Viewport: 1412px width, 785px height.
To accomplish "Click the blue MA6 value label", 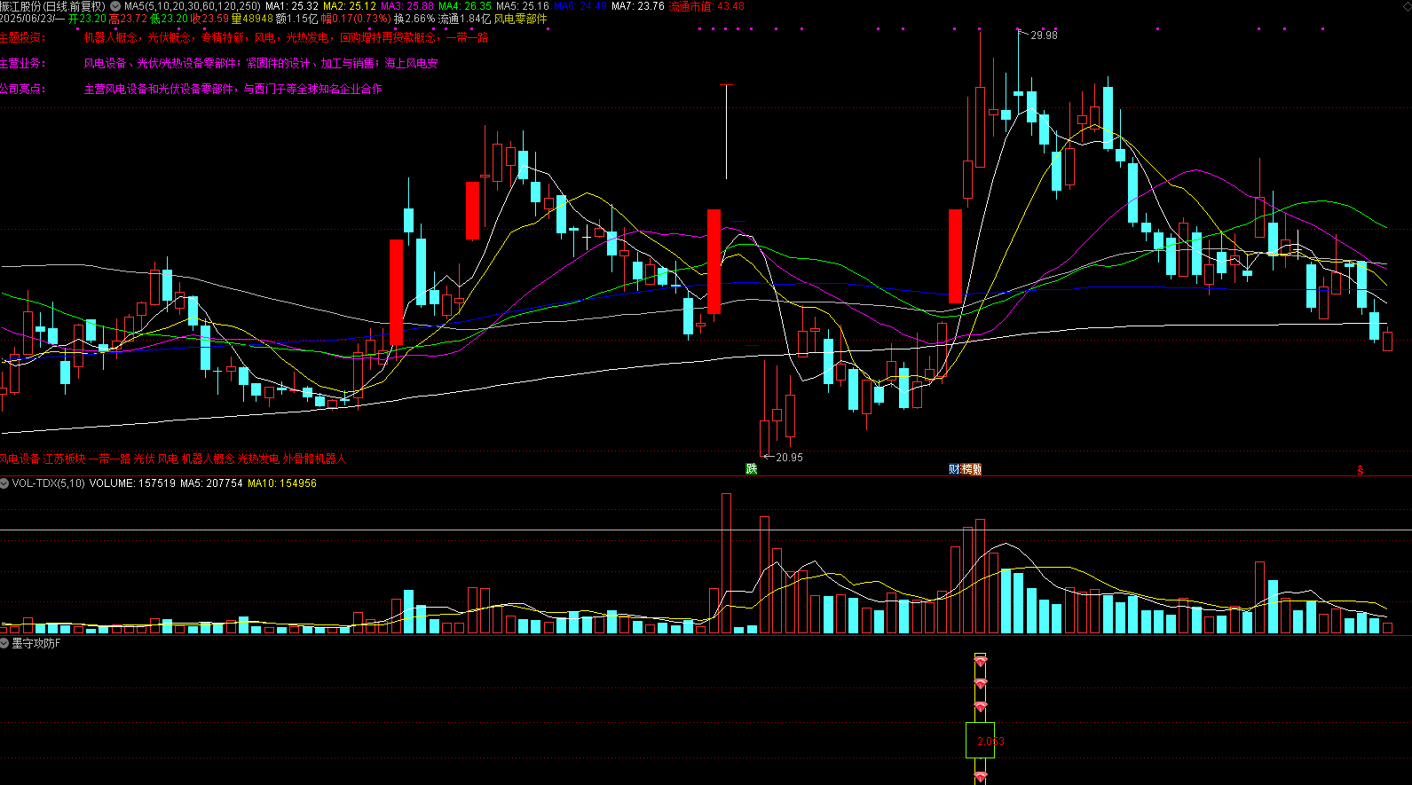I will coord(580,6).
